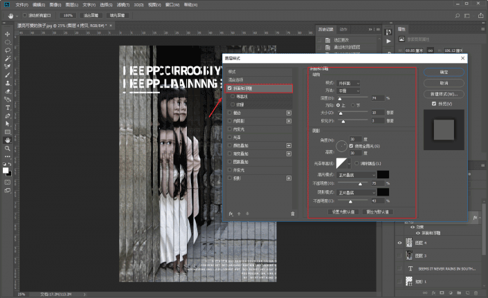The height and width of the screenshot is (298, 488).
Task: Open the share icon in options bar
Action: (x=480, y=15)
